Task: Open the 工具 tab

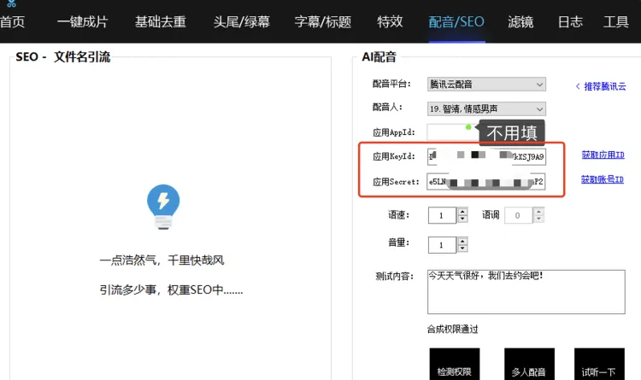Action: click(x=616, y=21)
